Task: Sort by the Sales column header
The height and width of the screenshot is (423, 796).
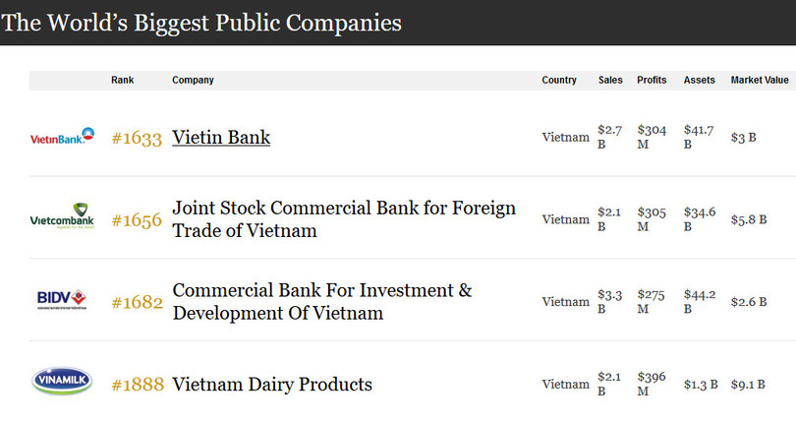Action: point(610,81)
